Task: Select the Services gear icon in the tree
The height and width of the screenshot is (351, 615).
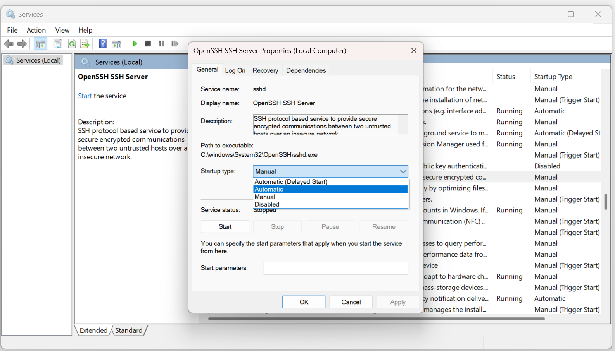Action: pos(9,60)
